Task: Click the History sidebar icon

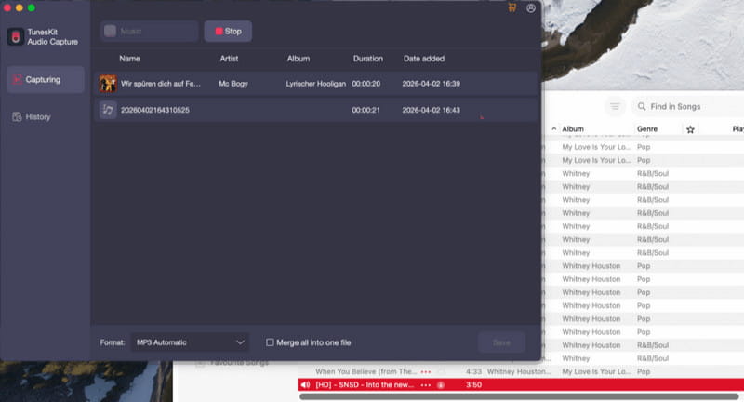Action: coord(17,116)
